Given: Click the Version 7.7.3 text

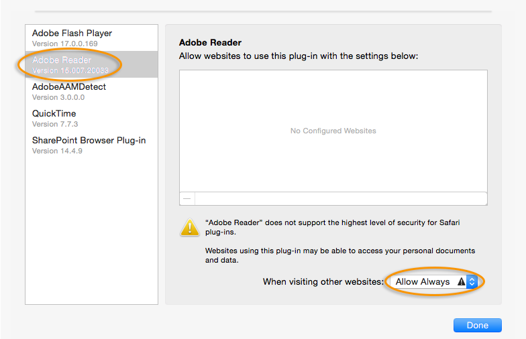Looking at the screenshot, I should [55, 124].
